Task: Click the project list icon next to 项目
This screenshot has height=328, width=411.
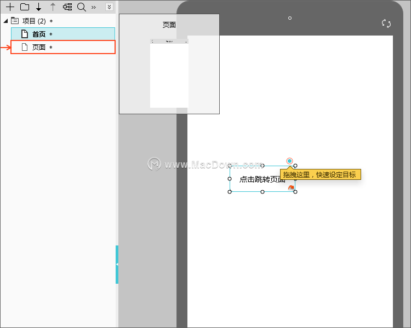Action: point(15,20)
